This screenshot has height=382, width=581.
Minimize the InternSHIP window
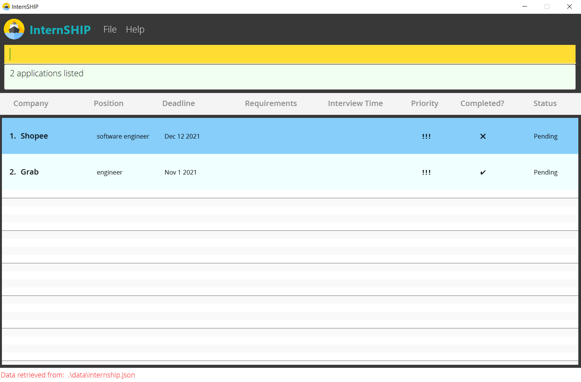(x=525, y=7)
